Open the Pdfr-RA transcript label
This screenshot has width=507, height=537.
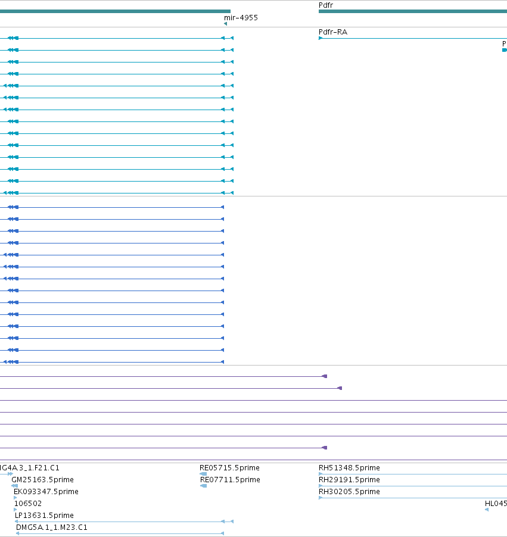(333, 32)
